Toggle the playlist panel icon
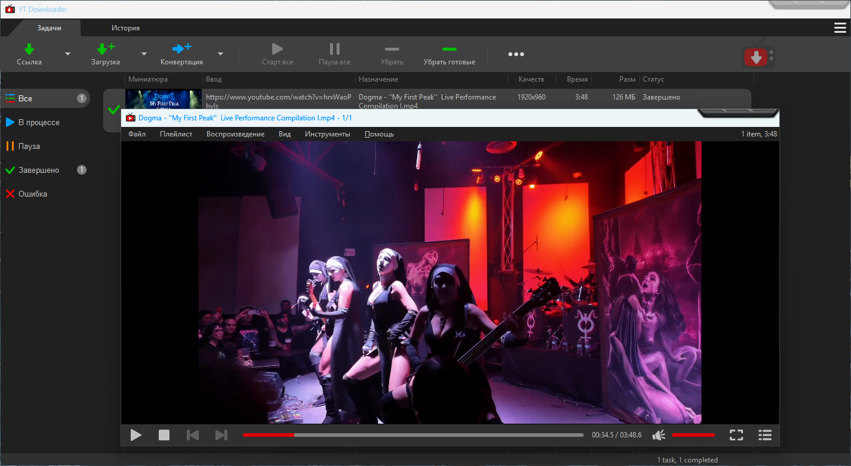Screen dimensions: 851x466 click(x=765, y=435)
